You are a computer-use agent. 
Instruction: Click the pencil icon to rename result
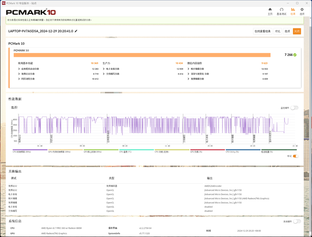point(76,31)
